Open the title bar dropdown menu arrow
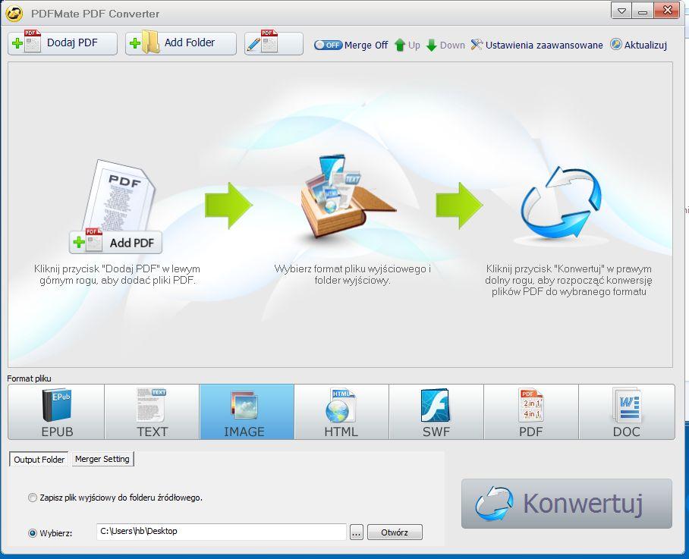The image size is (689, 559). (621, 11)
